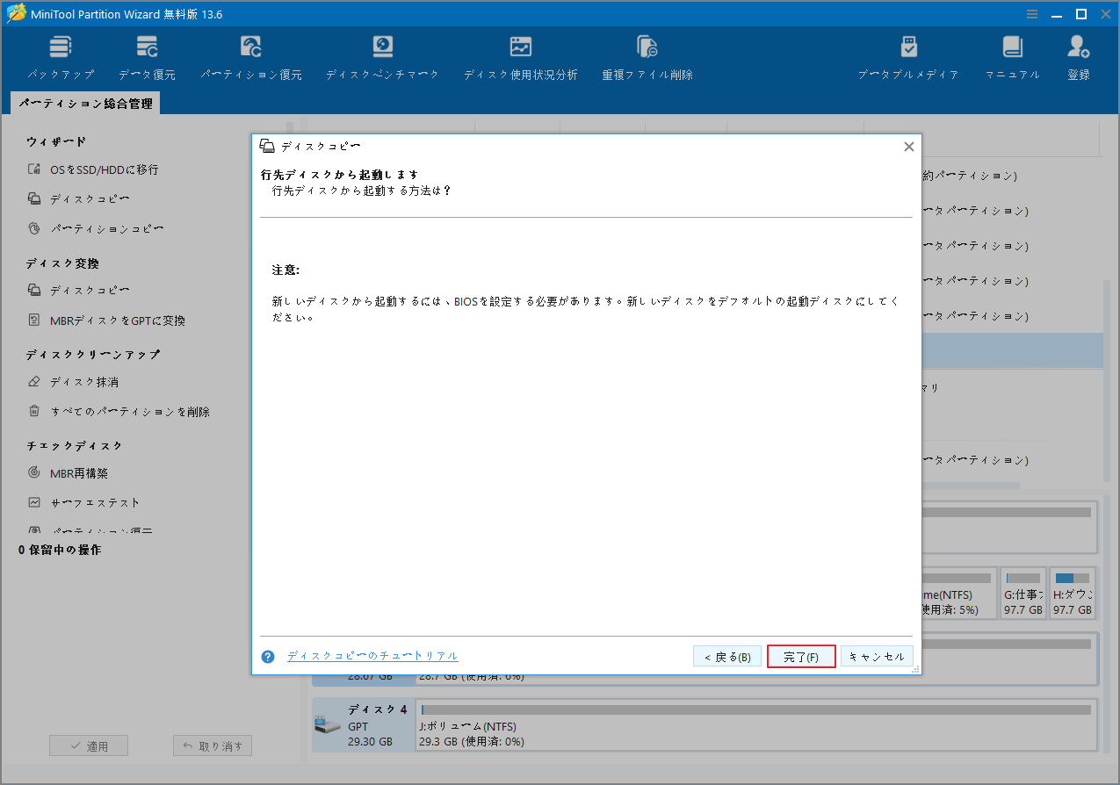This screenshot has height=785, width=1120.
Task: Open the バックアップ tool
Action: [60, 55]
